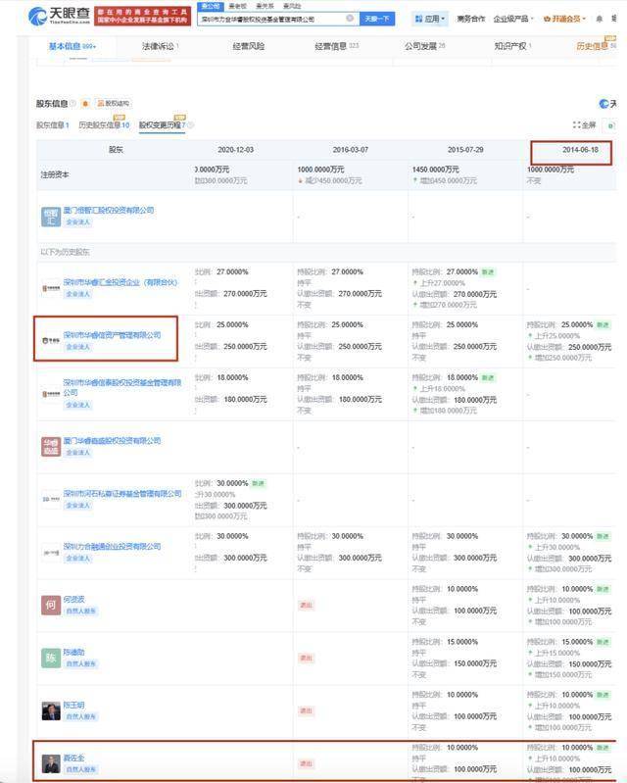The height and width of the screenshot is (783, 627).
Task: Select the 查公司 search tab
Action: (x=211, y=6)
